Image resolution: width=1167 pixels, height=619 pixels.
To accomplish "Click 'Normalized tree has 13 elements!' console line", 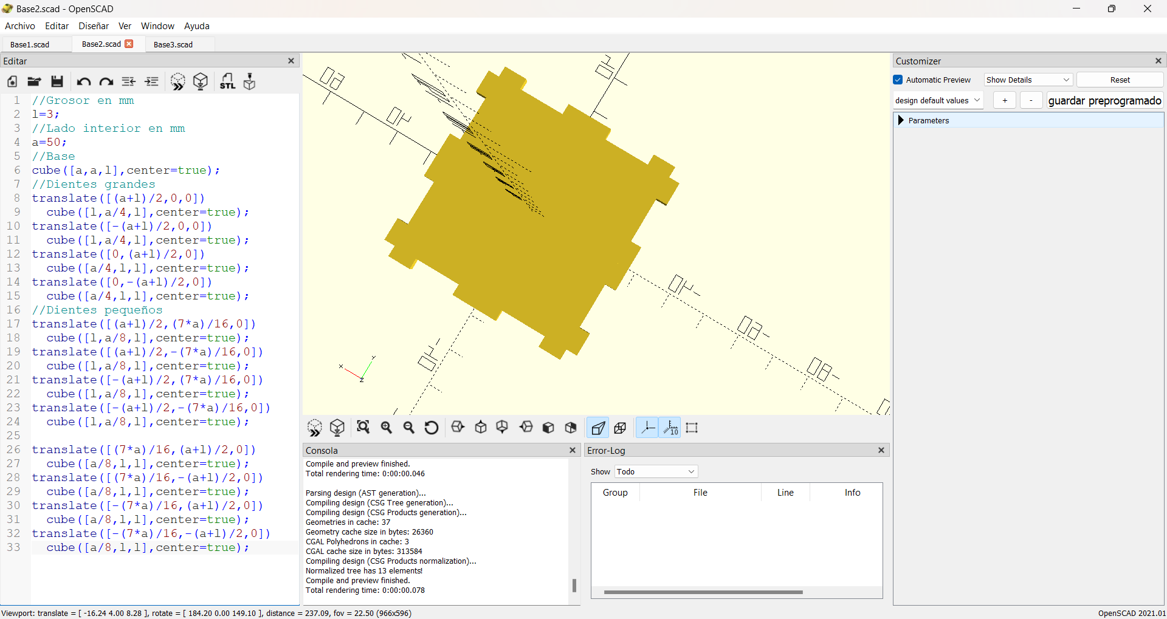I will pyautogui.click(x=364, y=571).
